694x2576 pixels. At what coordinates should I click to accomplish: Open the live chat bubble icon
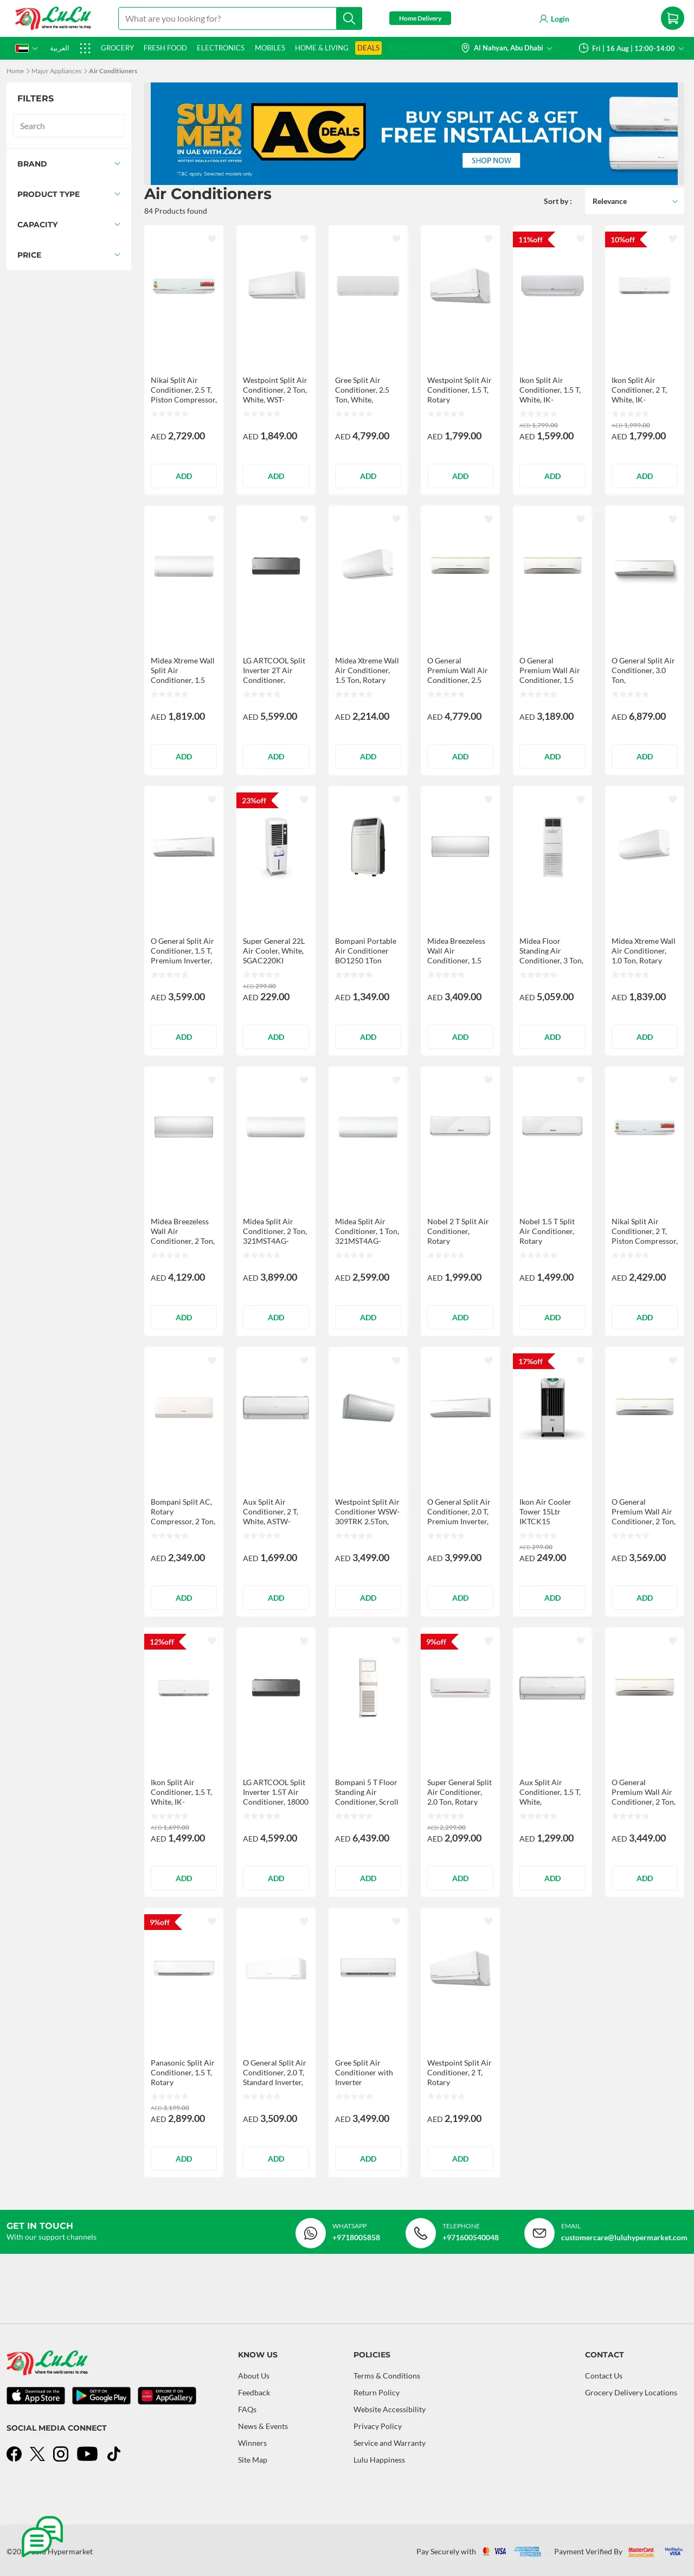[x=42, y=2535]
